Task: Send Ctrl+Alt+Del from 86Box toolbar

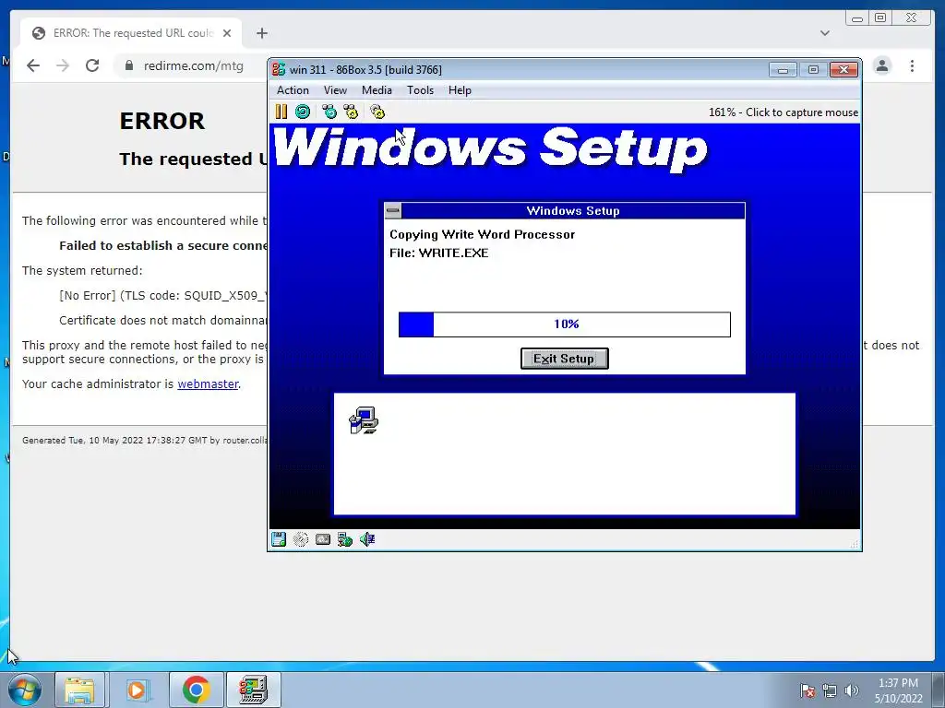Action: [329, 112]
